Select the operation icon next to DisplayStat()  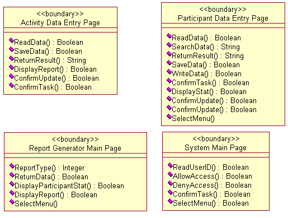click(169, 90)
